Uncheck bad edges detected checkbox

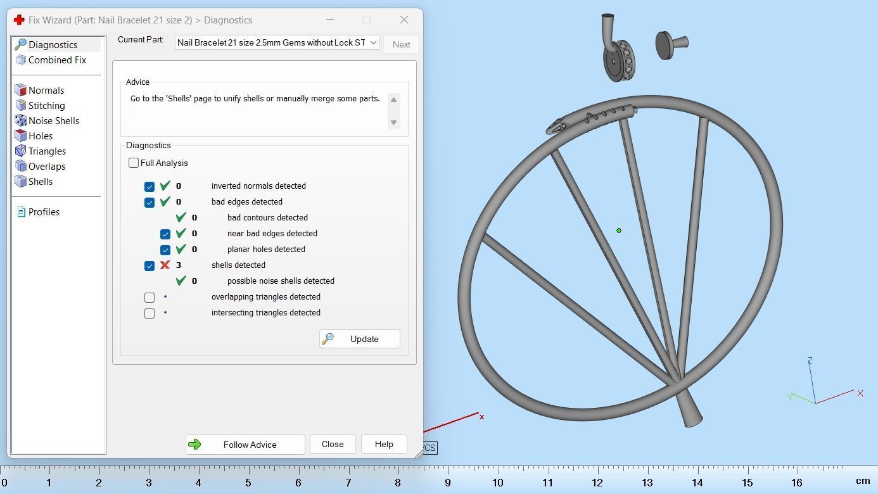(x=150, y=202)
